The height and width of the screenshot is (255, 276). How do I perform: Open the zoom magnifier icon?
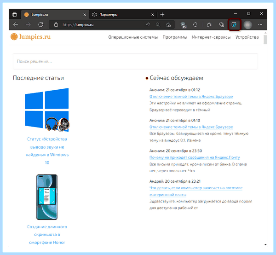click(158, 25)
